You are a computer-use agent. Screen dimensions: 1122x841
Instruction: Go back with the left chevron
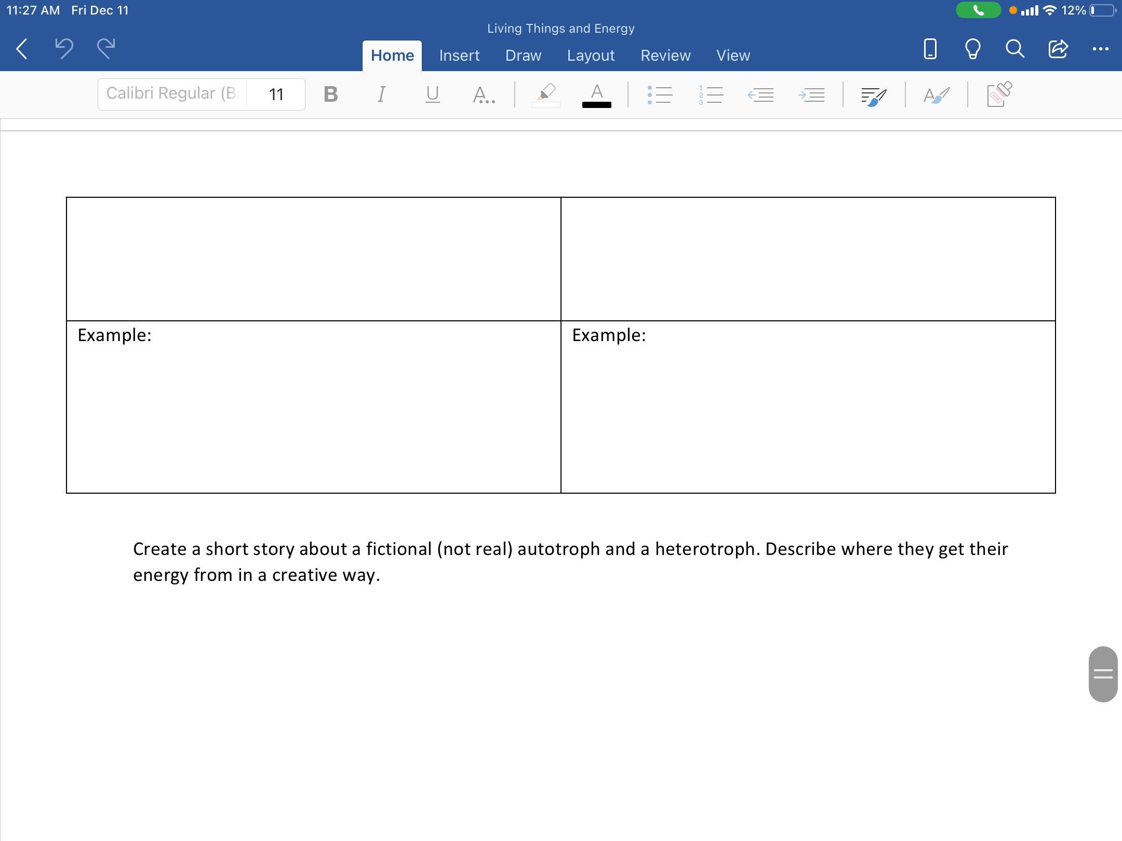(22, 49)
